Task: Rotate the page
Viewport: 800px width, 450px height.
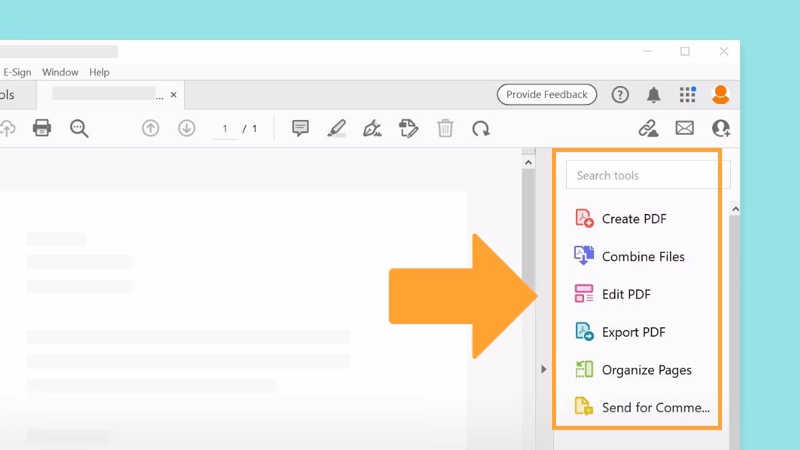Action: coord(481,128)
